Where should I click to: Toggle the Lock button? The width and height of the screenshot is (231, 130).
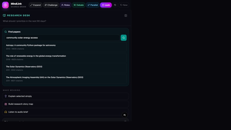(x=106, y=5)
